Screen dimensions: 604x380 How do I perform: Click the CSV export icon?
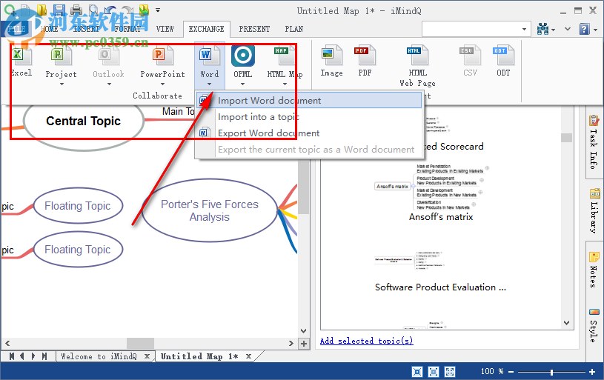pyautogui.click(x=470, y=55)
